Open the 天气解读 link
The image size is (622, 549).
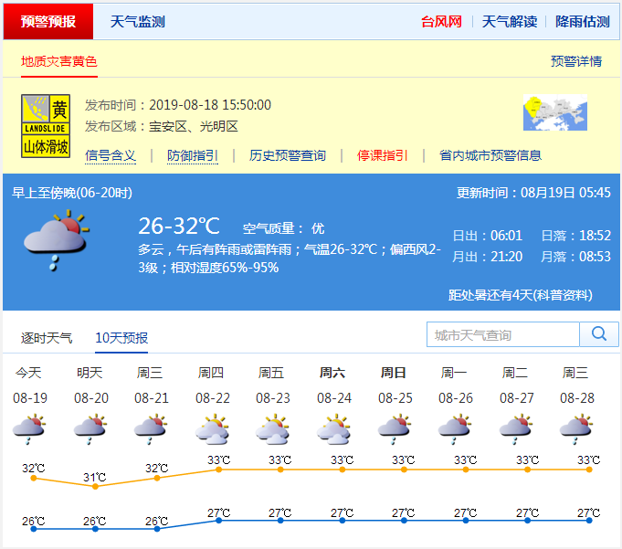coord(509,22)
